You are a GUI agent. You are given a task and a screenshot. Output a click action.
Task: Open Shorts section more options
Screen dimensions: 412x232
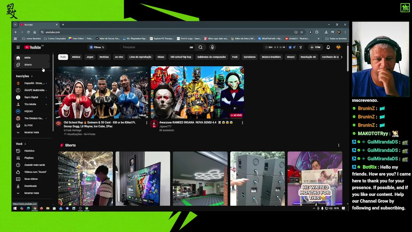[339, 145]
